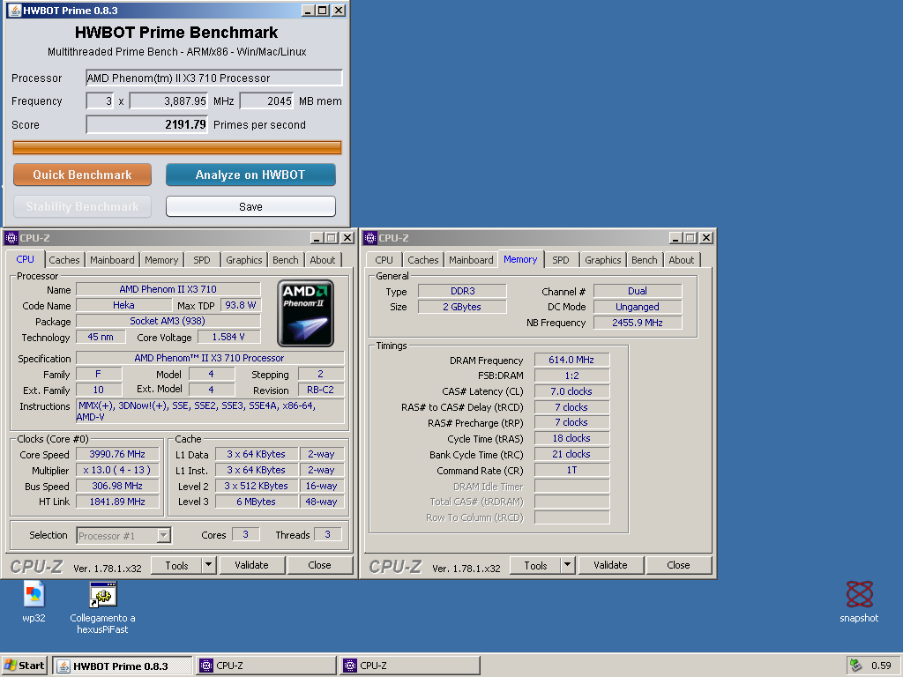Screen dimensions: 903x677
Task: Click the Save button in HWBOT Prime
Action: (250, 206)
